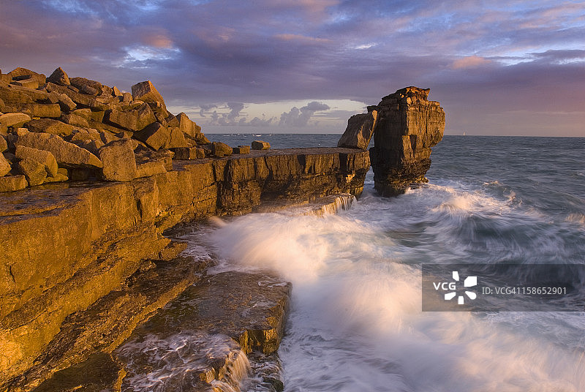Click the water cascading at the bottom rock

[234, 367]
